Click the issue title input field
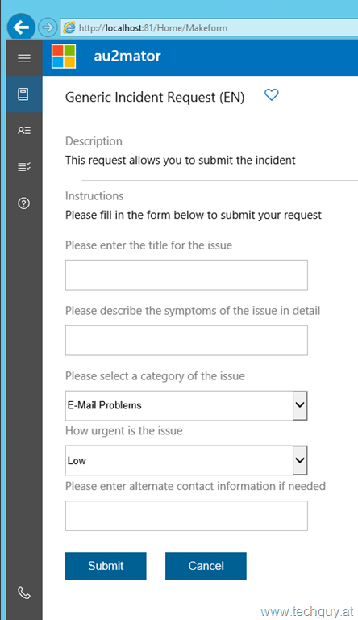Image resolution: width=358 pixels, height=620 pixels. (186, 274)
